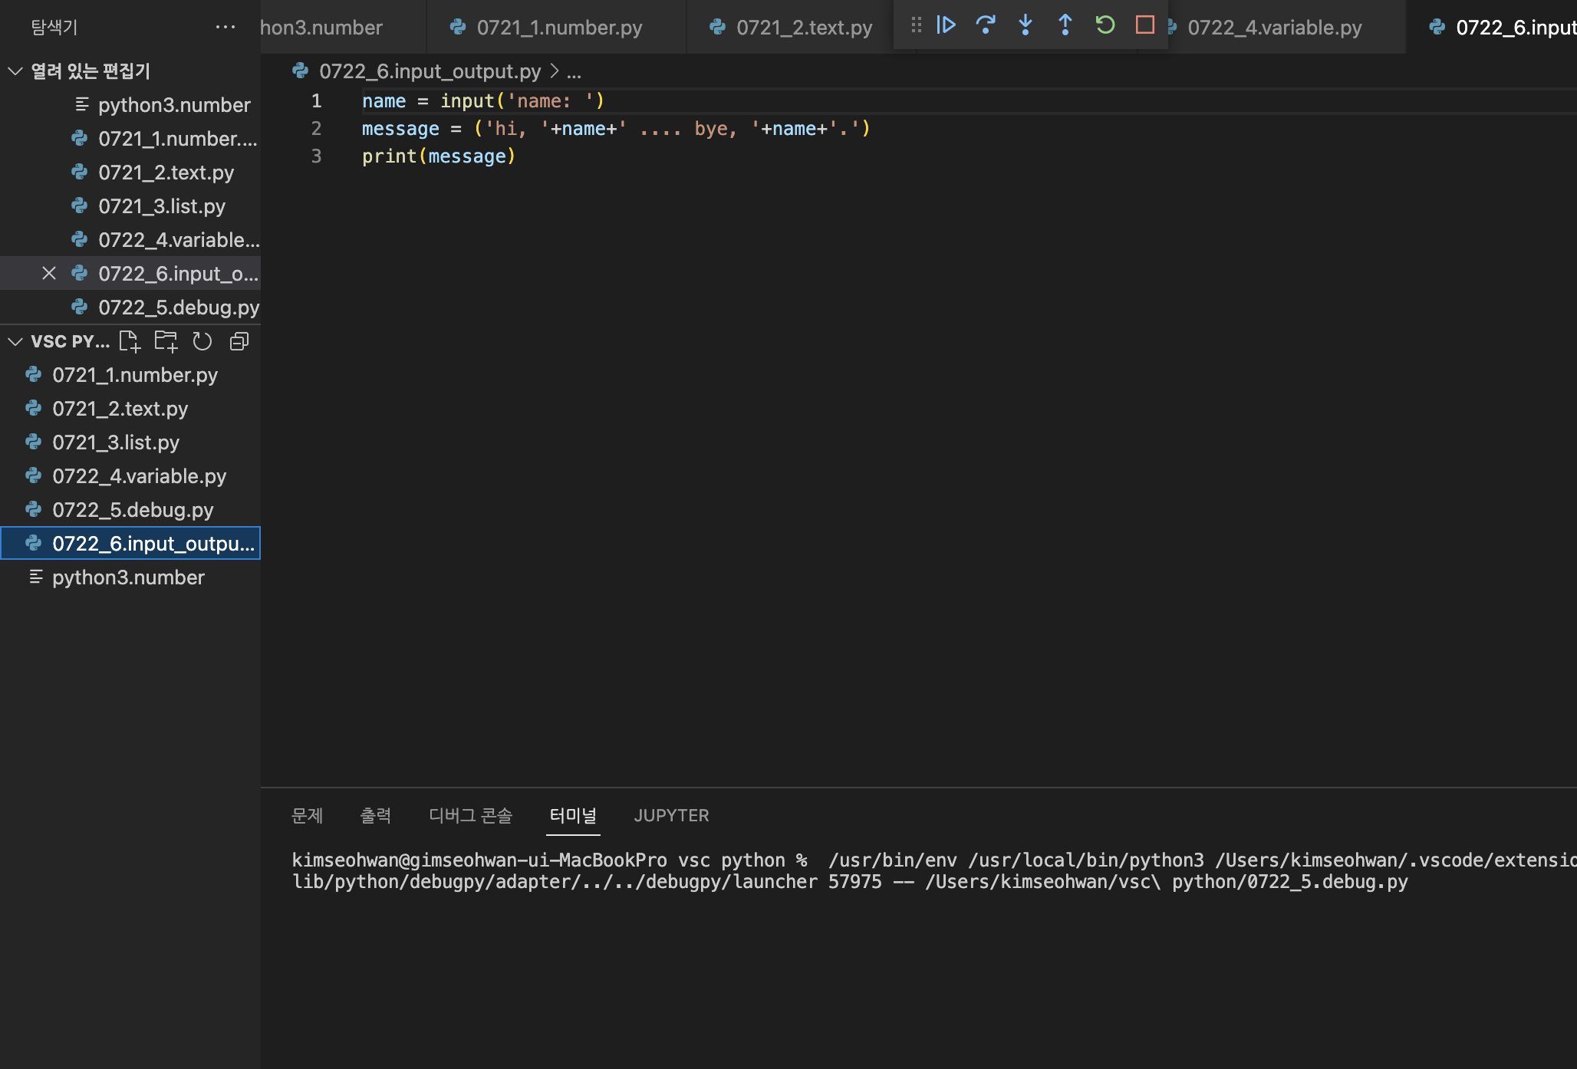Switch to the 0721_2.text.py tab
This screenshot has height=1069, width=1577.
[804, 28]
